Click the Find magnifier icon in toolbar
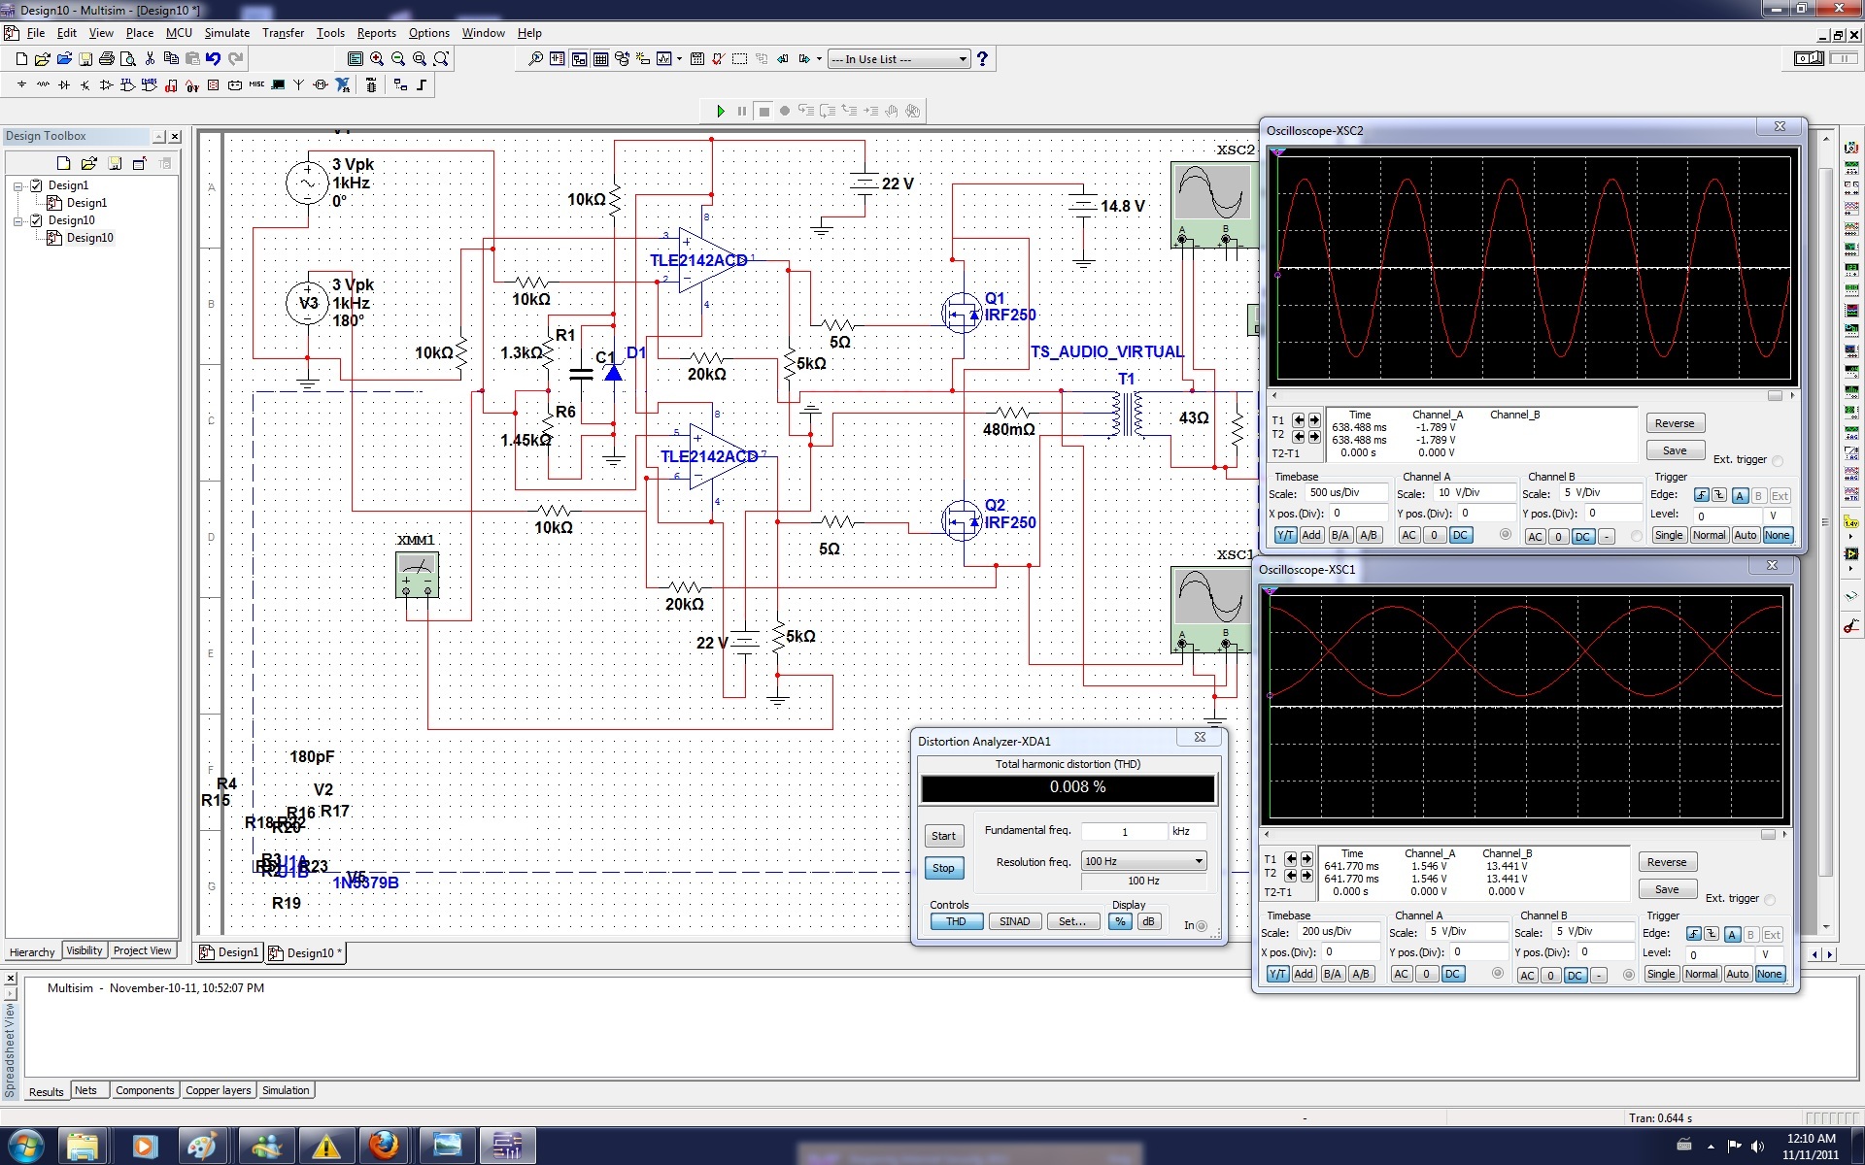This screenshot has height=1165, width=1865. 535,59
